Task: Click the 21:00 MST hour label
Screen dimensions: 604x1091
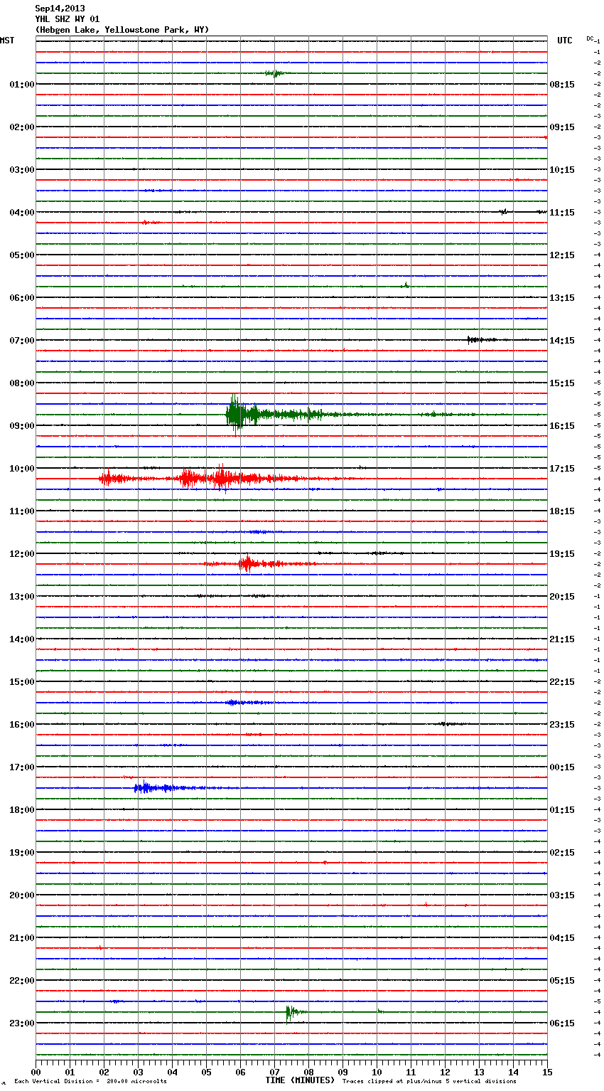Action: coord(22,938)
